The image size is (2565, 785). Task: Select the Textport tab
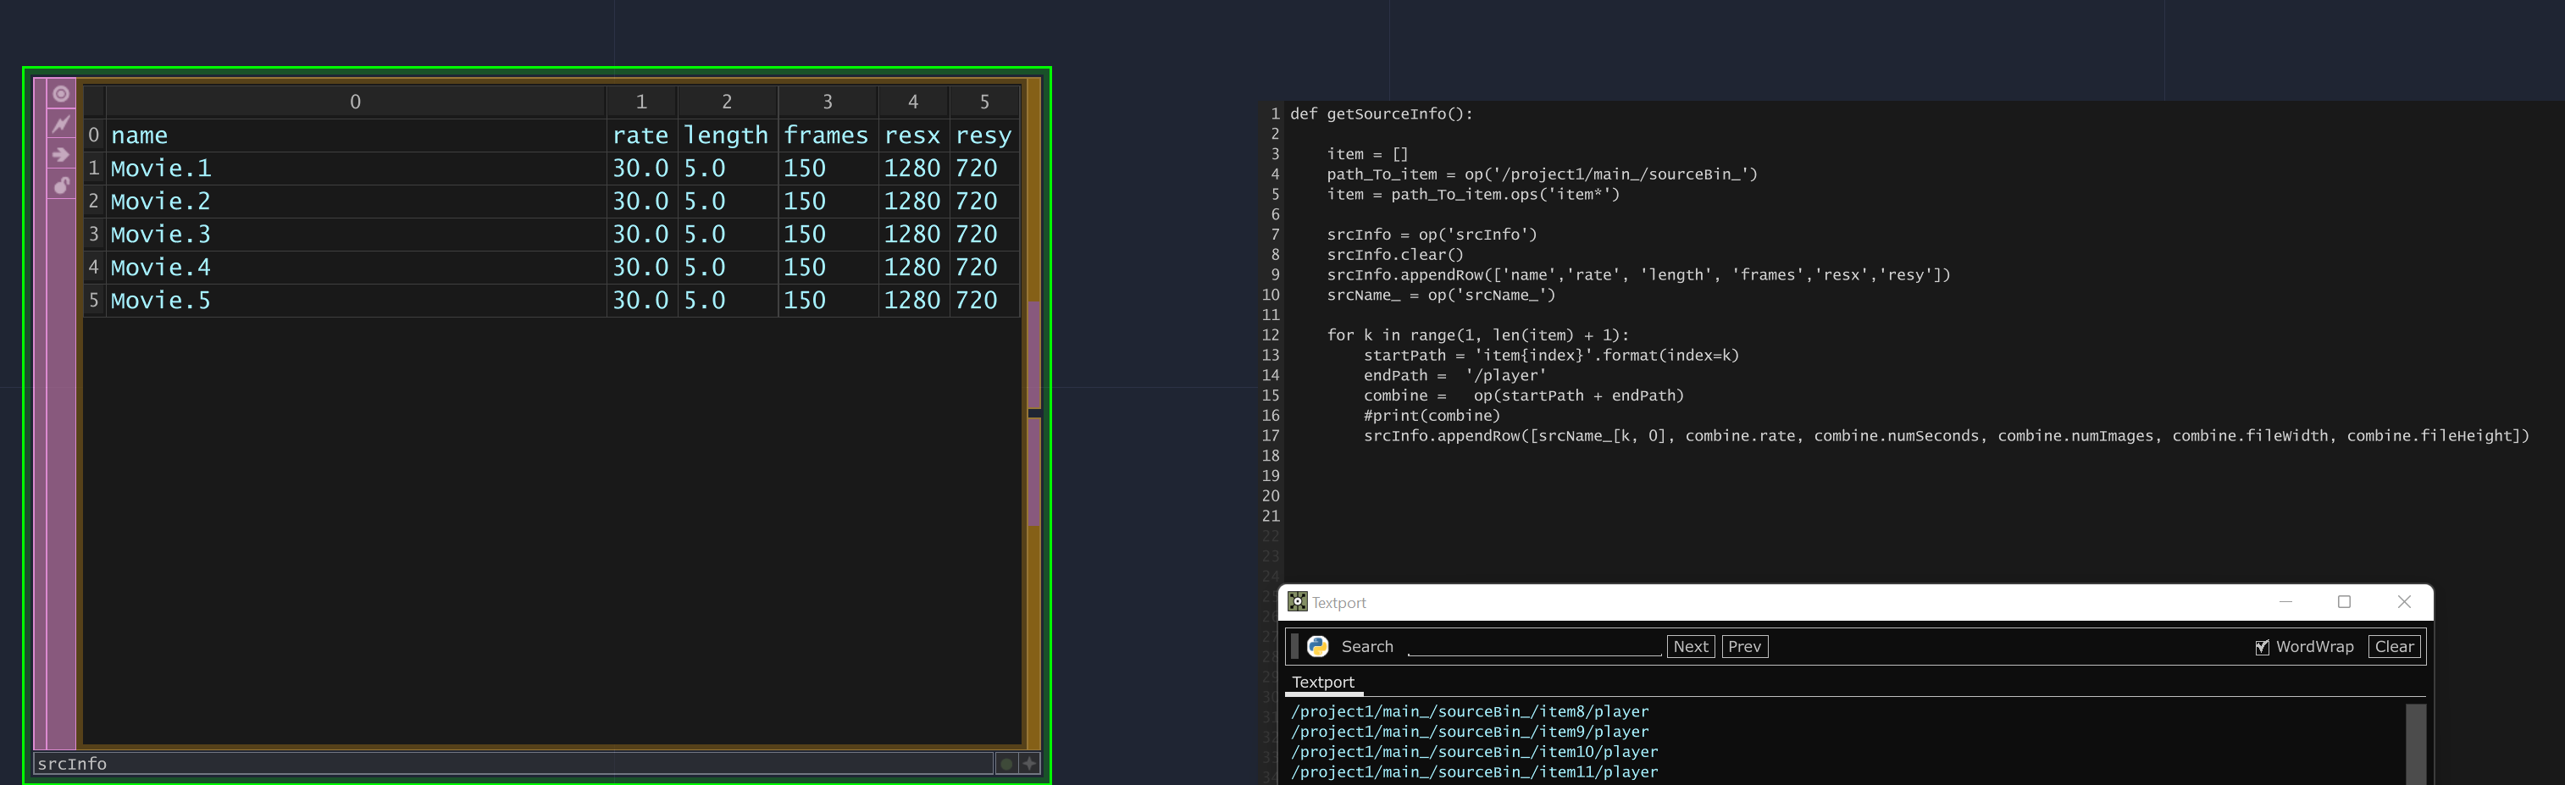pos(1323,683)
